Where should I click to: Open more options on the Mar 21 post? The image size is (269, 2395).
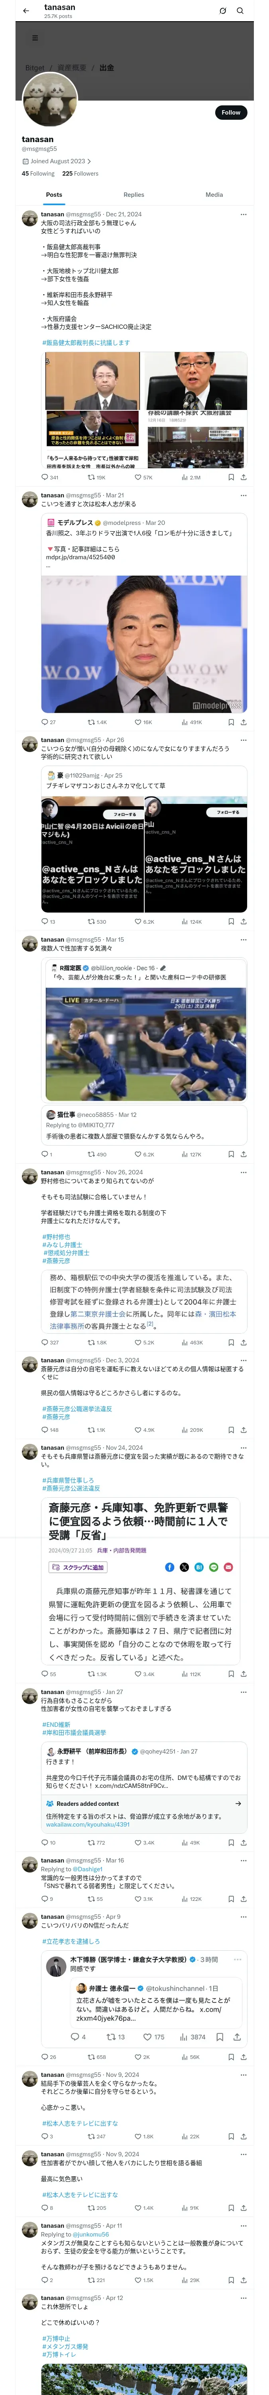[243, 495]
